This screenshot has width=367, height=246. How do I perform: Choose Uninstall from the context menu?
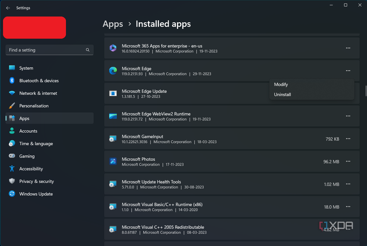[282, 95]
